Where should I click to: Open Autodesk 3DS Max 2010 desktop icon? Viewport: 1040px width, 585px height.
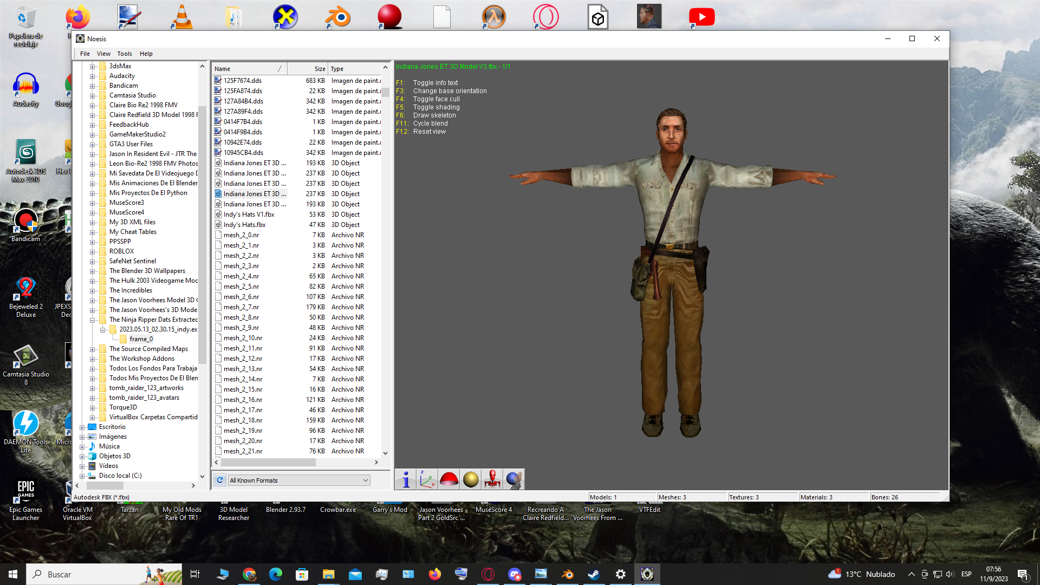click(x=25, y=161)
